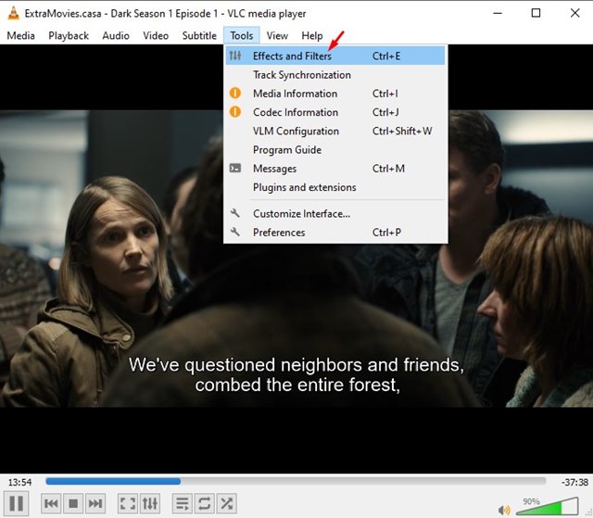The width and height of the screenshot is (593, 518).
Task: Stop playback with the stop button
Action: point(73,503)
